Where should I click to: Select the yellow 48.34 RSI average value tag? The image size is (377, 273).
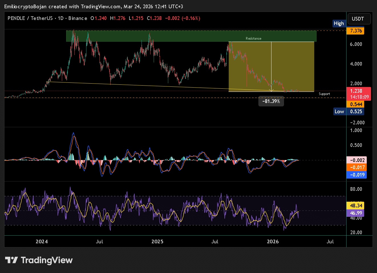point(356,206)
